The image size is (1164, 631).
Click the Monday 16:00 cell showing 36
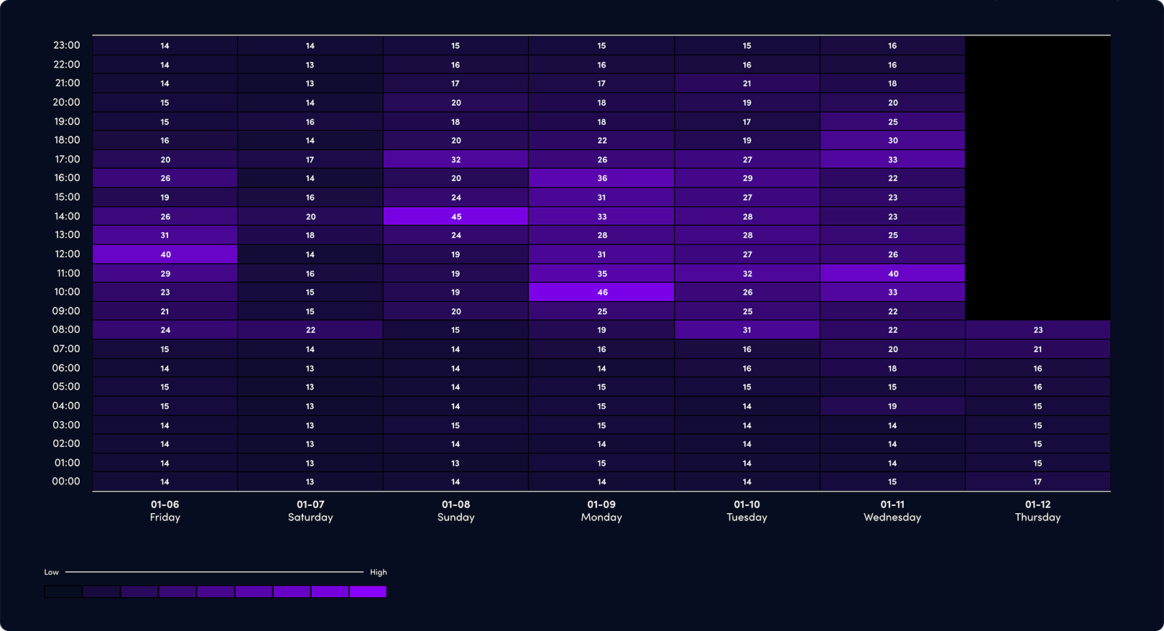(601, 178)
